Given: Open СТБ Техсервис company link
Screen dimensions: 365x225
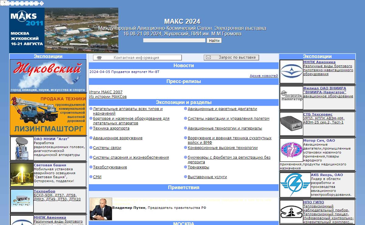Looking at the screenshot, I should 318,115.
